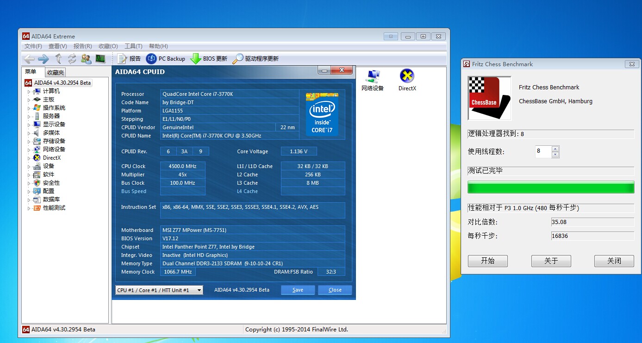This screenshot has width=642, height=343.
Task: Expand the 网络设备 tree node arrow
Action: point(29,150)
